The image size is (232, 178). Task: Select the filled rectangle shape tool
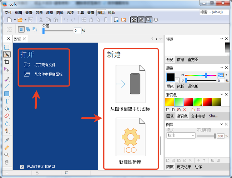click(7, 94)
